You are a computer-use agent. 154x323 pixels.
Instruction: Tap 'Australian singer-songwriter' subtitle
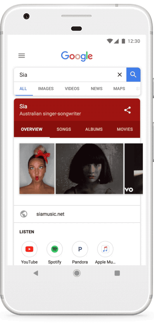point(50,114)
